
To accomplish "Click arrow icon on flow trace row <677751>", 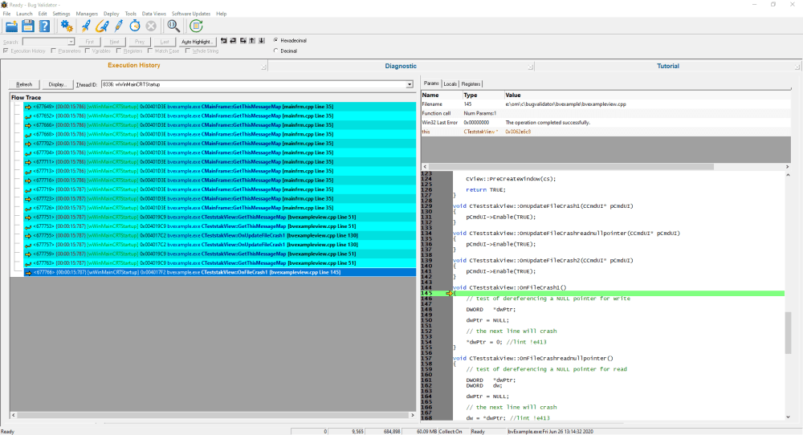I will [28, 217].
